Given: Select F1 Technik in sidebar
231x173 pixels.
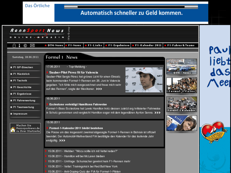Looking at the screenshot, I should [25, 81].
